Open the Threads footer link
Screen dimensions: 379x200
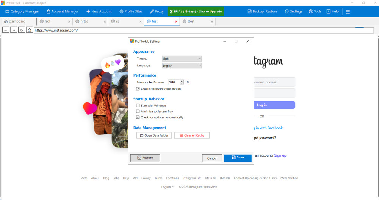coord(224,178)
